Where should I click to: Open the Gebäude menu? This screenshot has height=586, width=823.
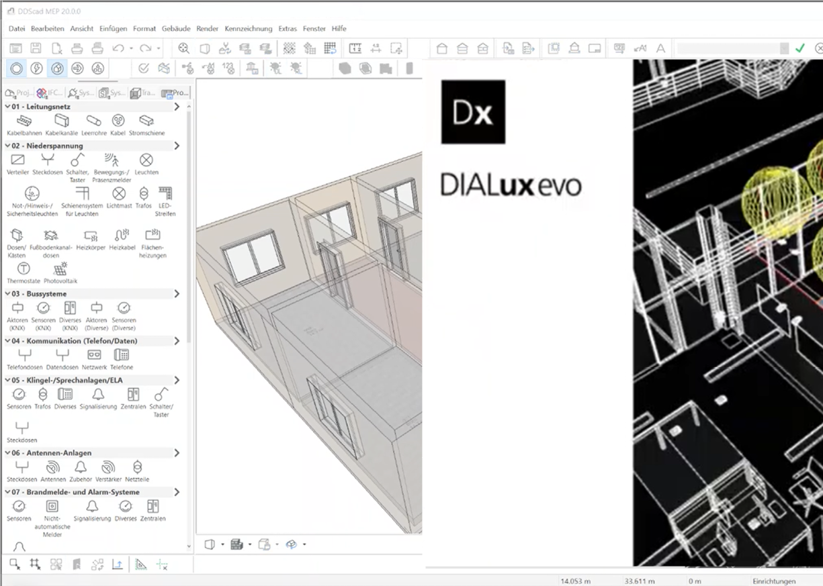coord(176,29)
